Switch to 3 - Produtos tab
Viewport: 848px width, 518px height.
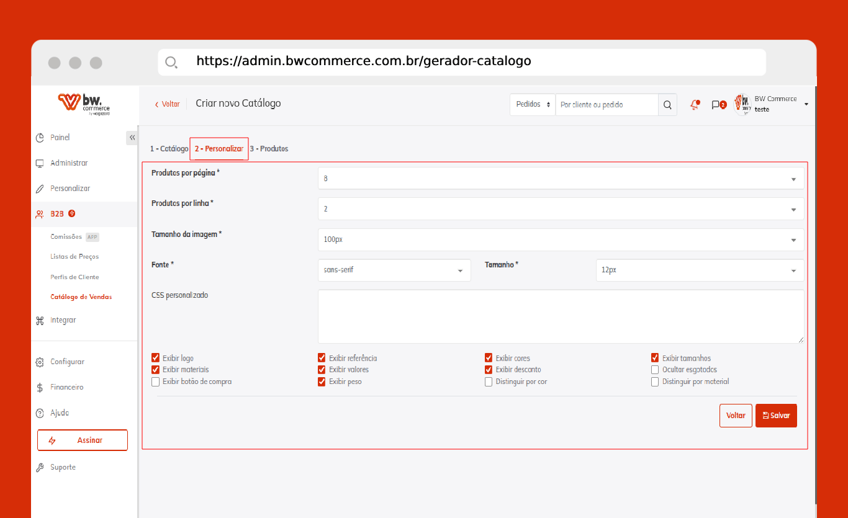tap(269, 149)
